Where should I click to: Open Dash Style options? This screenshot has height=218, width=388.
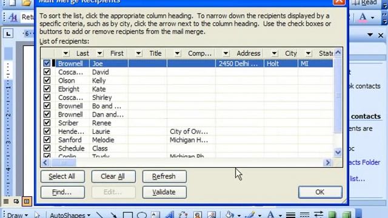click(x=304, y=214)
